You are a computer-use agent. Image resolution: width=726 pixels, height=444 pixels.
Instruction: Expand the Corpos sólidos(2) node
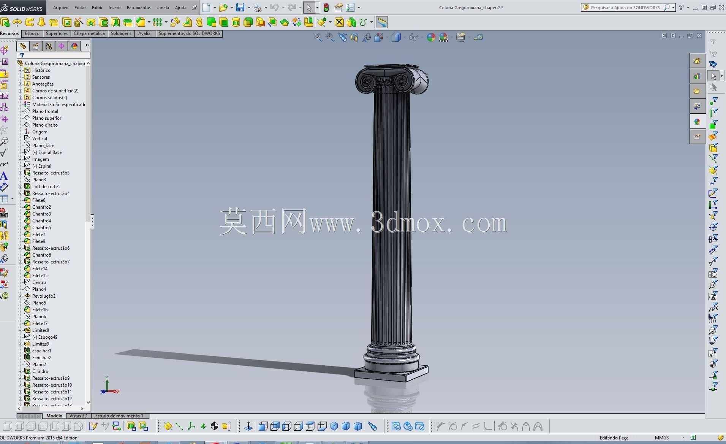[x=21, y=98]
